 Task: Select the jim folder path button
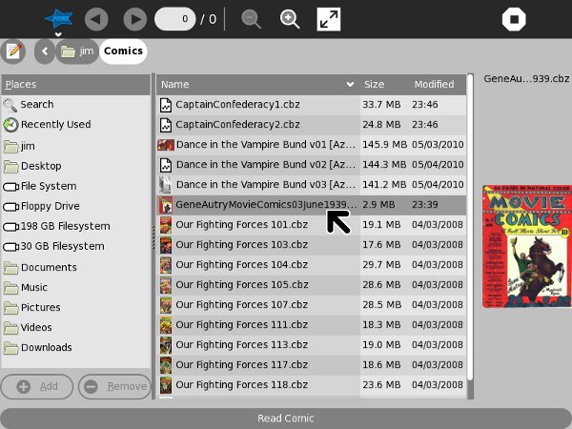coord(77,51)
